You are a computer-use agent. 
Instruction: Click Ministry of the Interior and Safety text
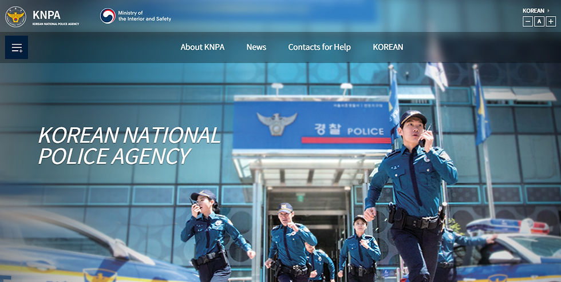(144, 16)
